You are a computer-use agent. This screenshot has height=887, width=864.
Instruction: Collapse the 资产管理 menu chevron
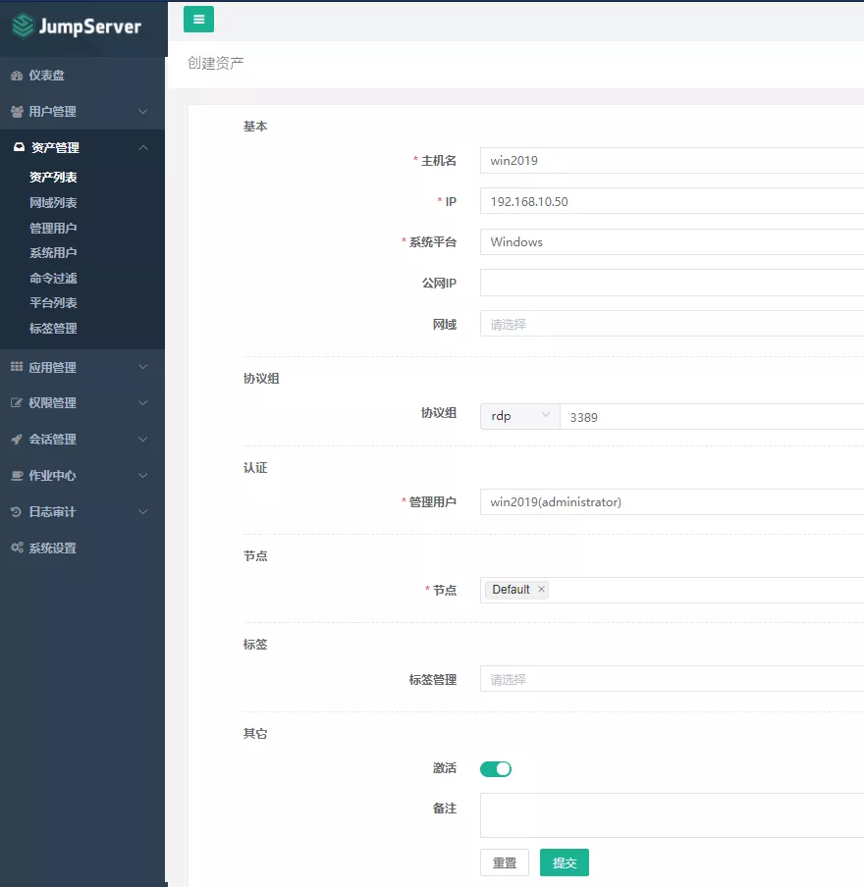pyautogui.click(x=143, y=148)
